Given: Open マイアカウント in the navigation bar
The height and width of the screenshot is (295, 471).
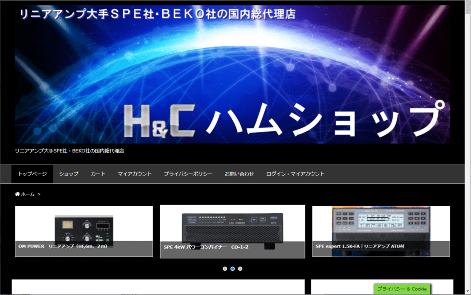Looking at the screenshot, I should coord(134,174).
